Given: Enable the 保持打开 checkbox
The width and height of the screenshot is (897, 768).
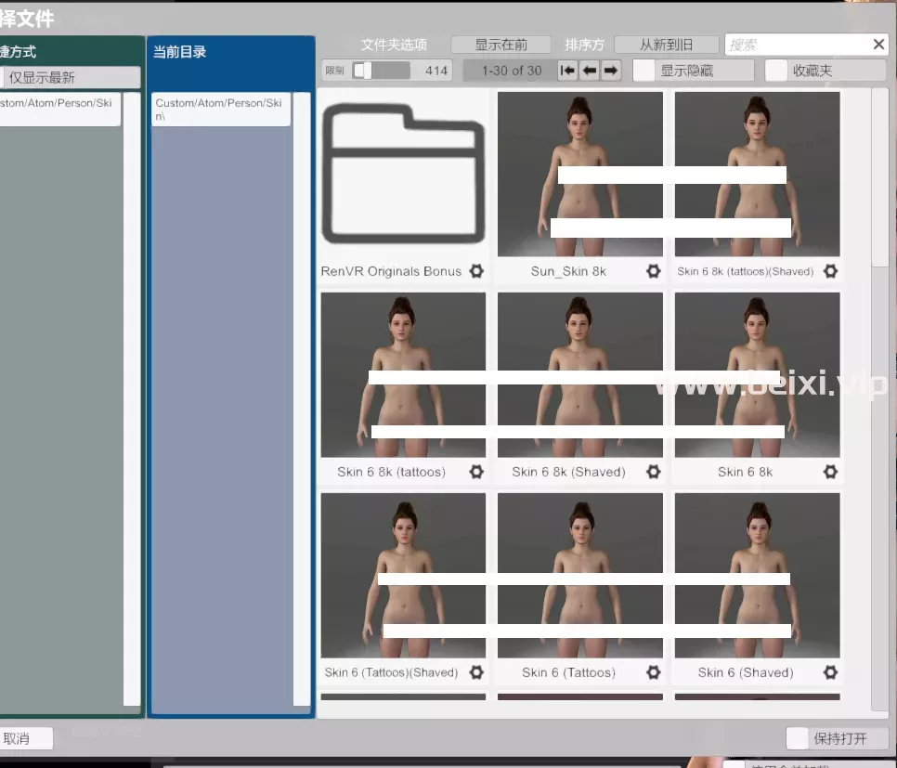Looking at the screenshot, I should click(797, 738).
